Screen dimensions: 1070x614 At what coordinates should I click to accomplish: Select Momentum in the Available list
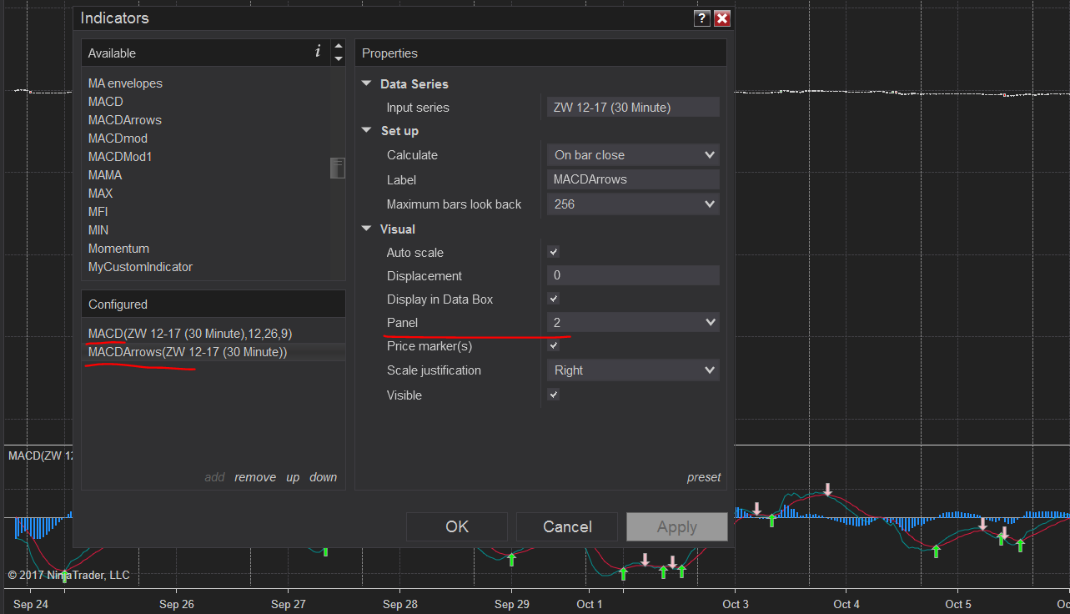click(x=118, y=249)
